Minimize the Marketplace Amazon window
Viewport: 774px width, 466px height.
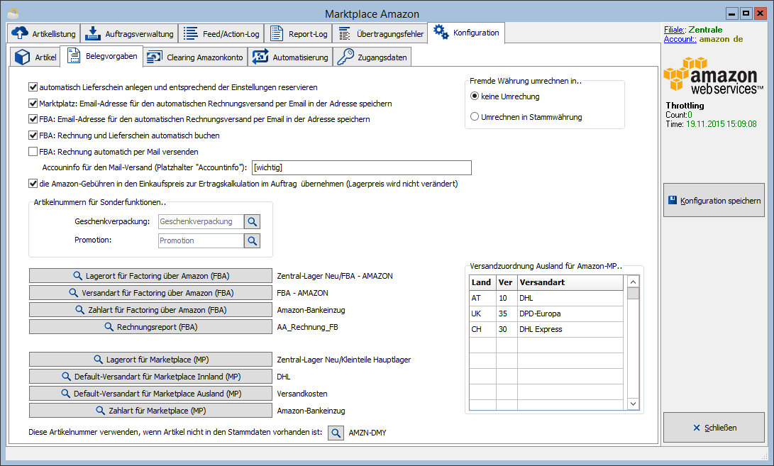tap(732, 13)
